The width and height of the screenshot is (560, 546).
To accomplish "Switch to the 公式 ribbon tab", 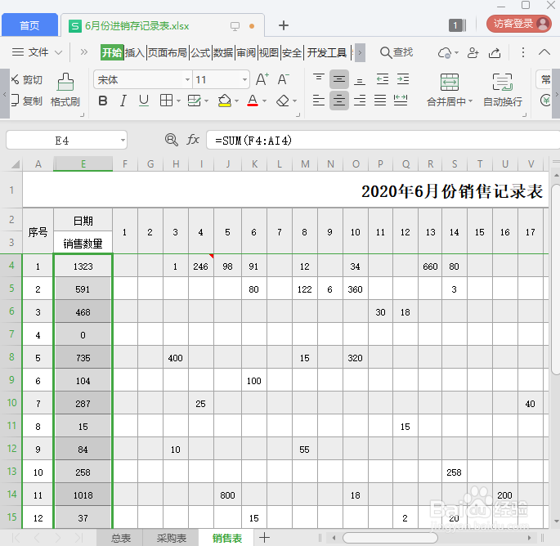I will 200,53.
